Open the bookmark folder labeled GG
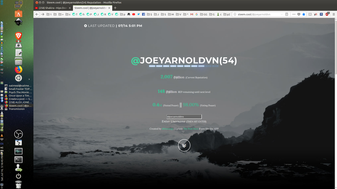 (204, 14)
